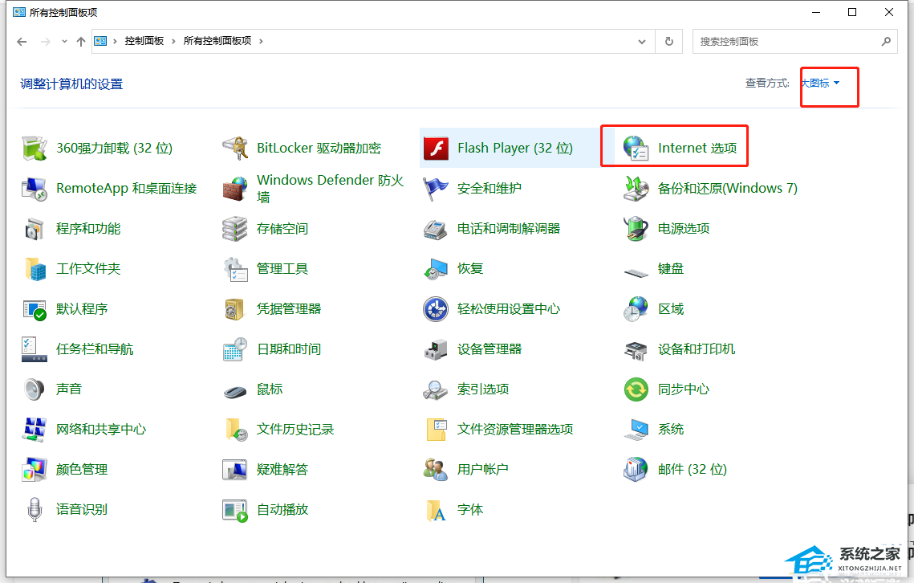The height and width of the screenshot is (583, 914).
Task: Click the 同步中心 green icon
Action: point(636,389)
